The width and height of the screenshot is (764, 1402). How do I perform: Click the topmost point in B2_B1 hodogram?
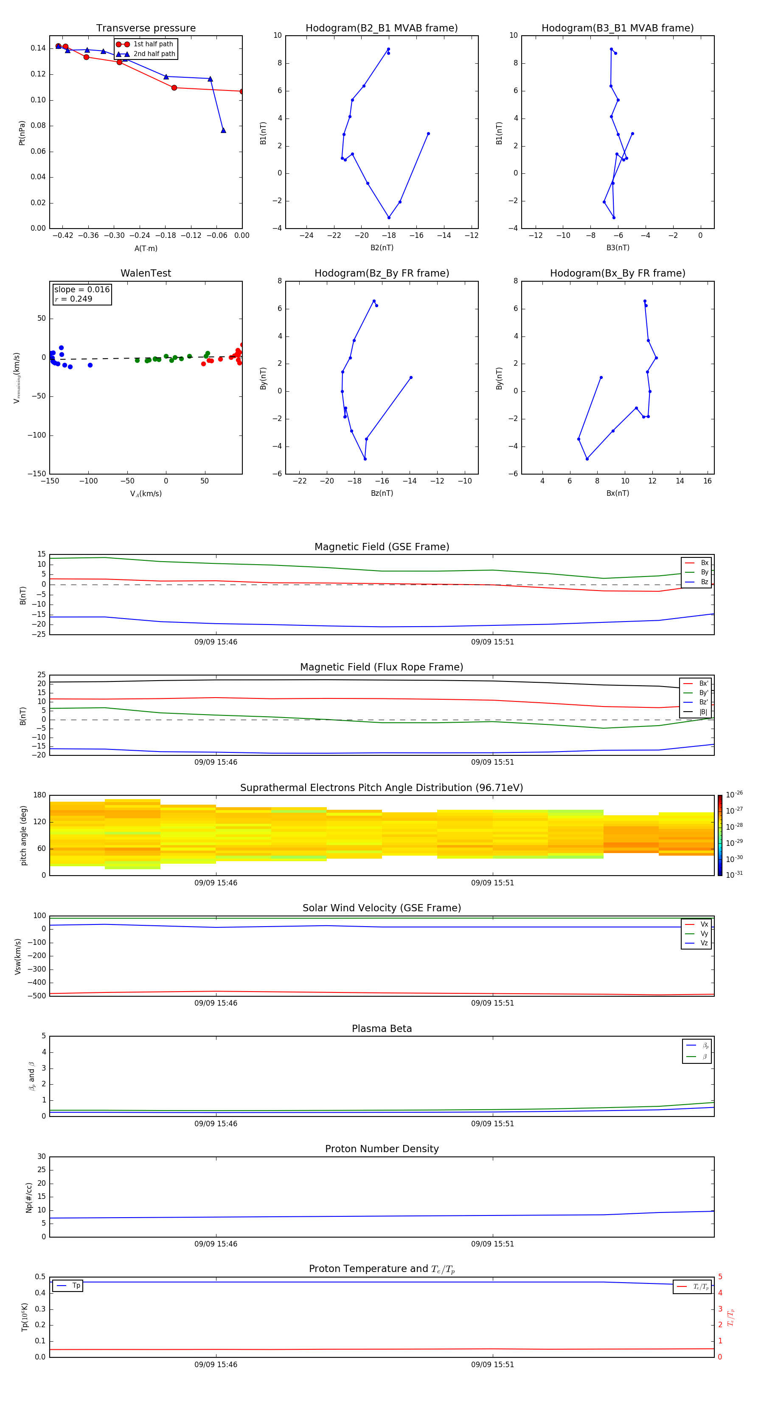click(x=388, y=49)
